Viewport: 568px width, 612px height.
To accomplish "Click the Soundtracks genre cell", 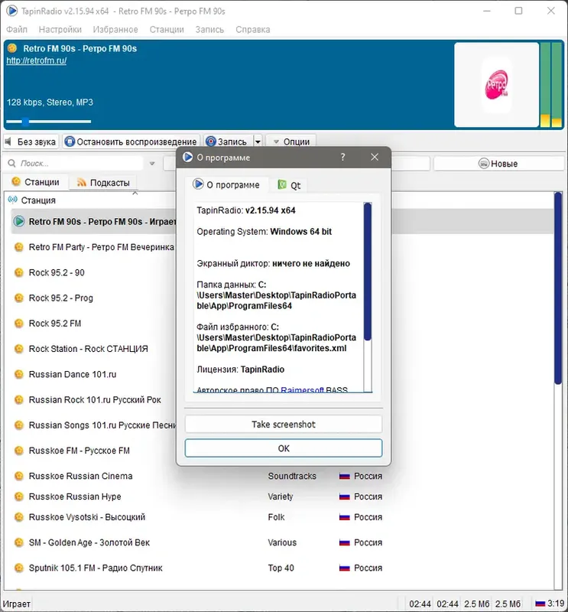I will click(292, 476).
